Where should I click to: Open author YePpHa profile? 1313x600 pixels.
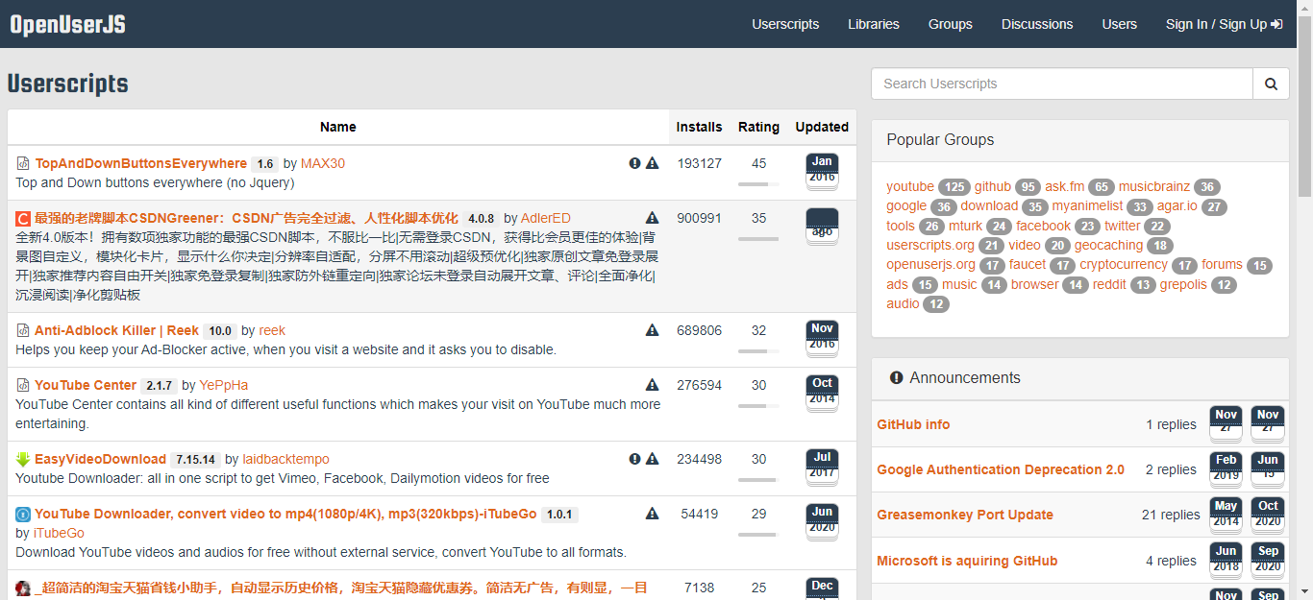pyautogui.click(x=223, y=385)
